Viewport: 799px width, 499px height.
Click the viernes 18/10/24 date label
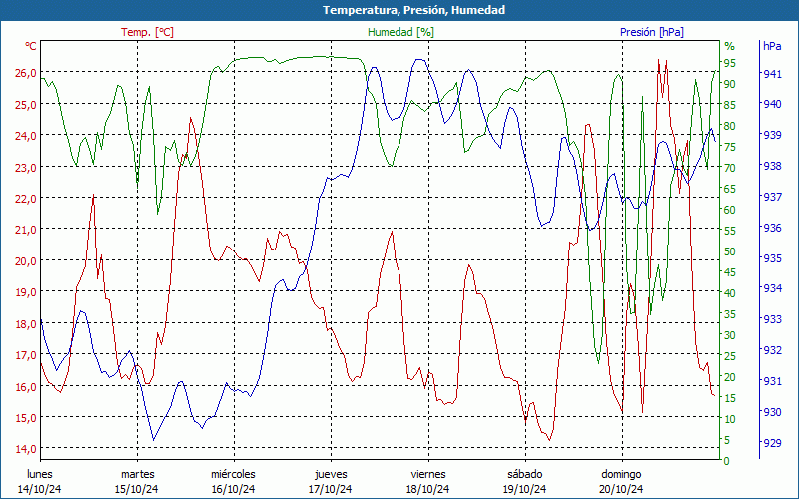click(x=428, y=482)
